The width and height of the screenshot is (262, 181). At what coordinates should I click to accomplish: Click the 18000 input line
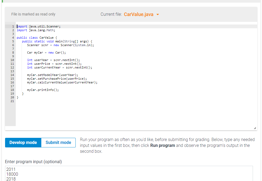pos(12,174)
